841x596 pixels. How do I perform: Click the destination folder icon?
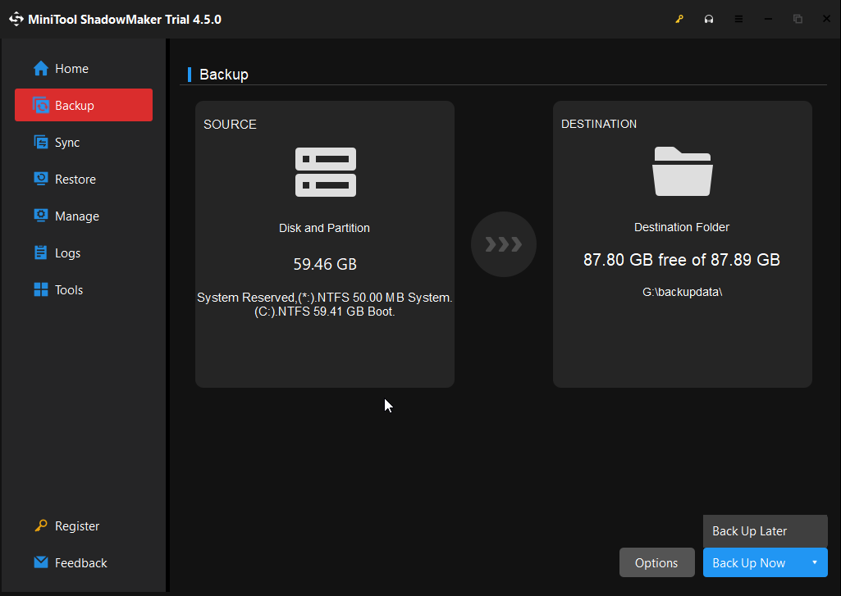[x=683, y=171]
